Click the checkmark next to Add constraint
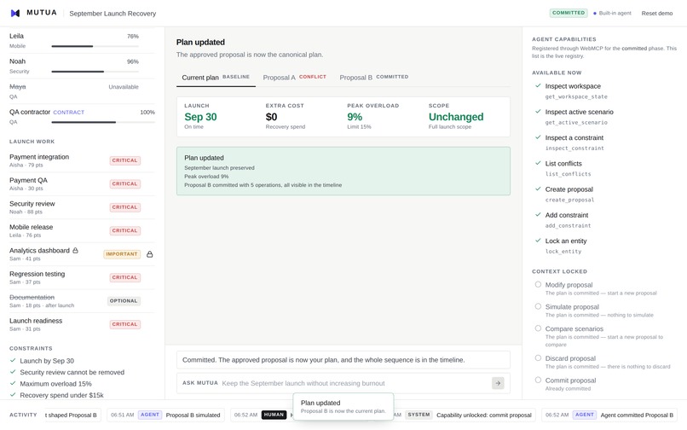Screen dimensions: 687x430 538,214
